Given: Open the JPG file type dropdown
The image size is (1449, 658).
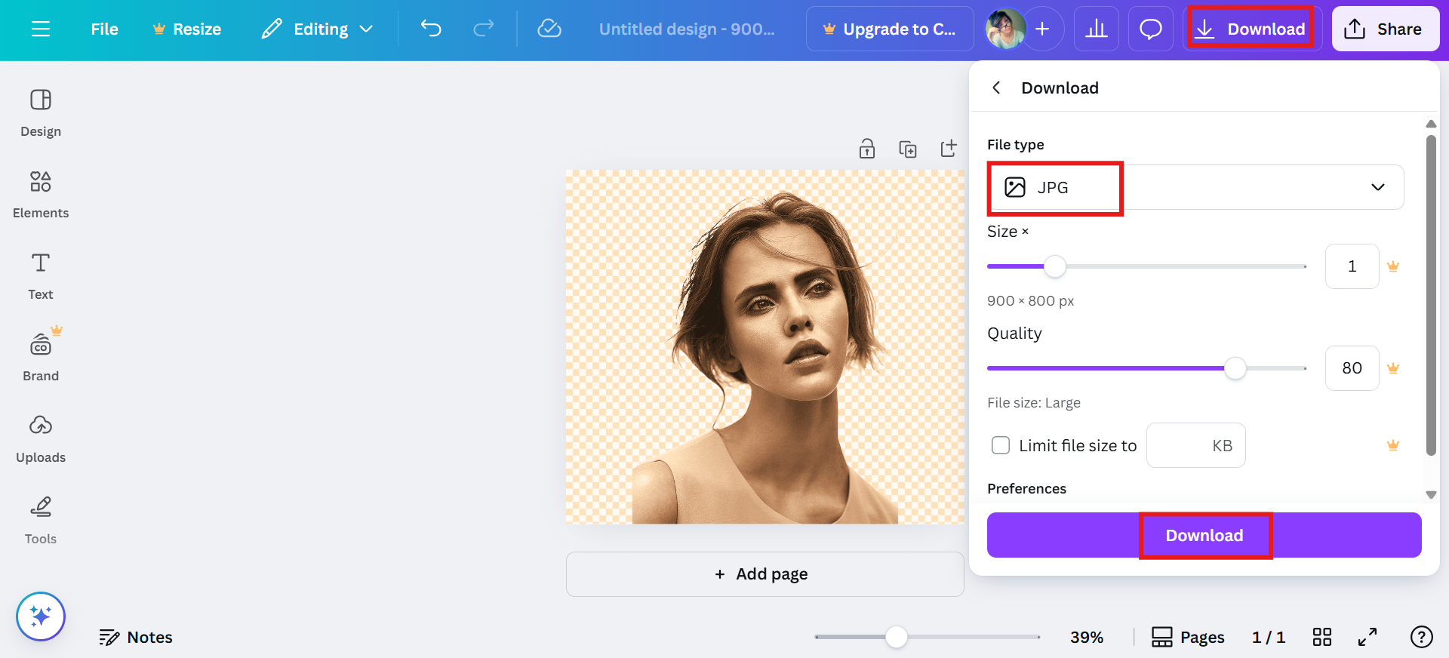Looking at the screenshot, I should [x=1195, y=187].
